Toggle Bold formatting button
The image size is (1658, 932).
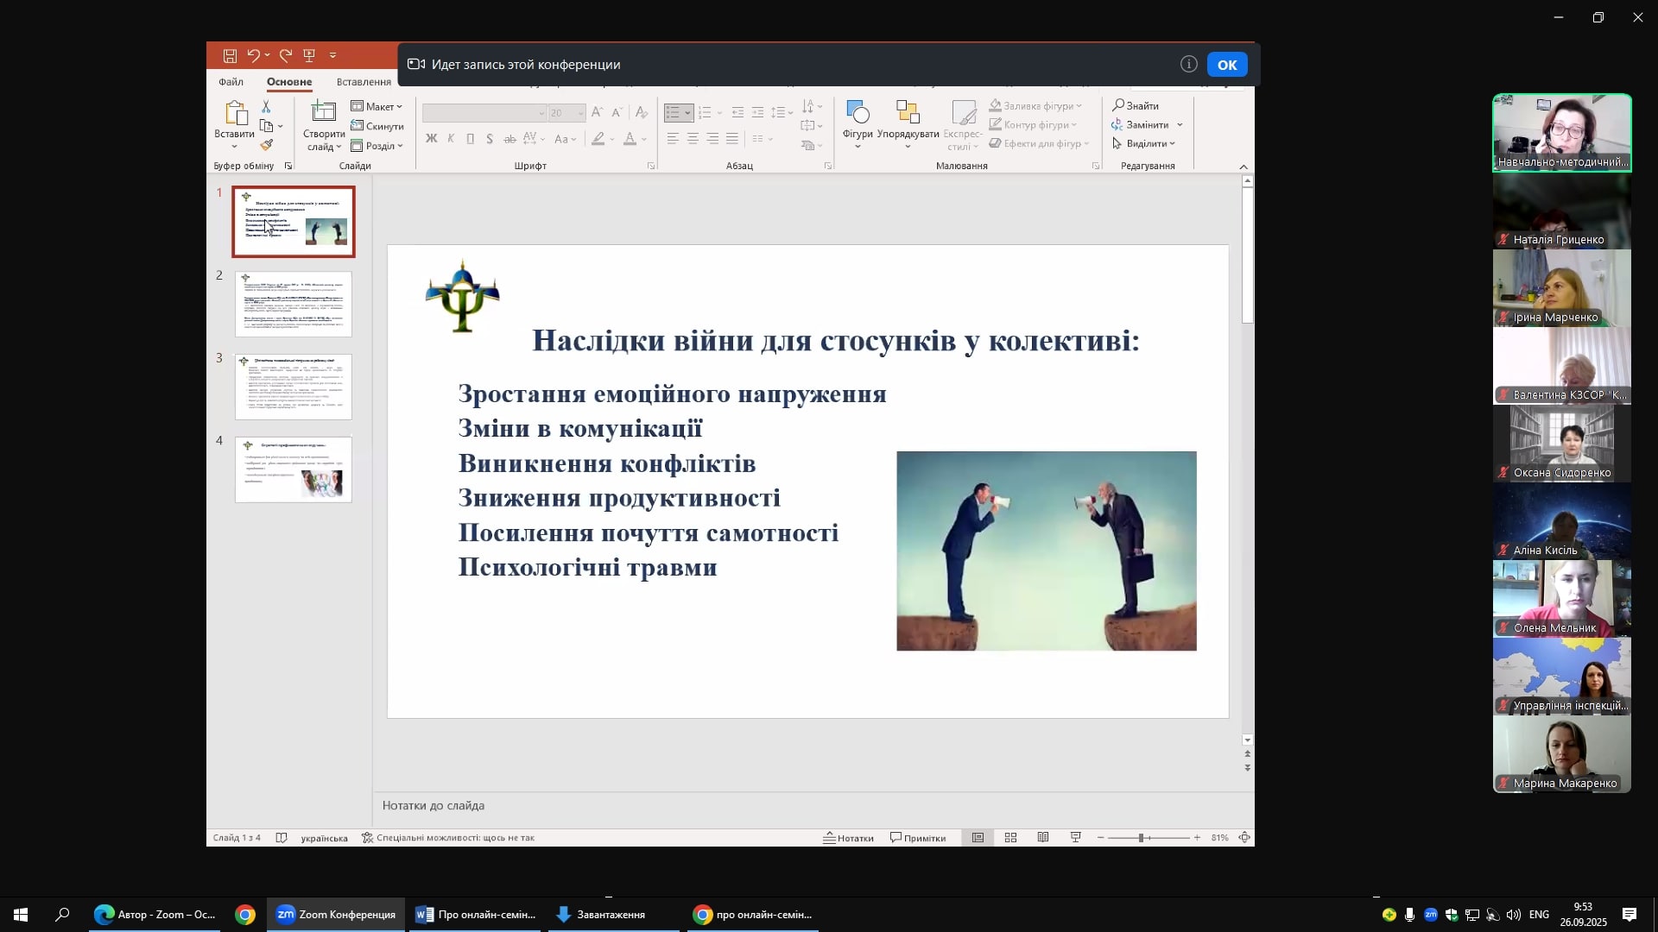pos(431,139)
